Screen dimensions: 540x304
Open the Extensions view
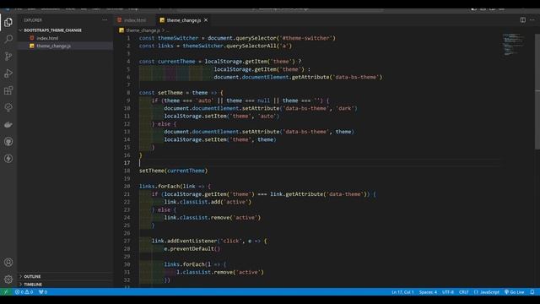pyautogui.click(x=8, y=90)
